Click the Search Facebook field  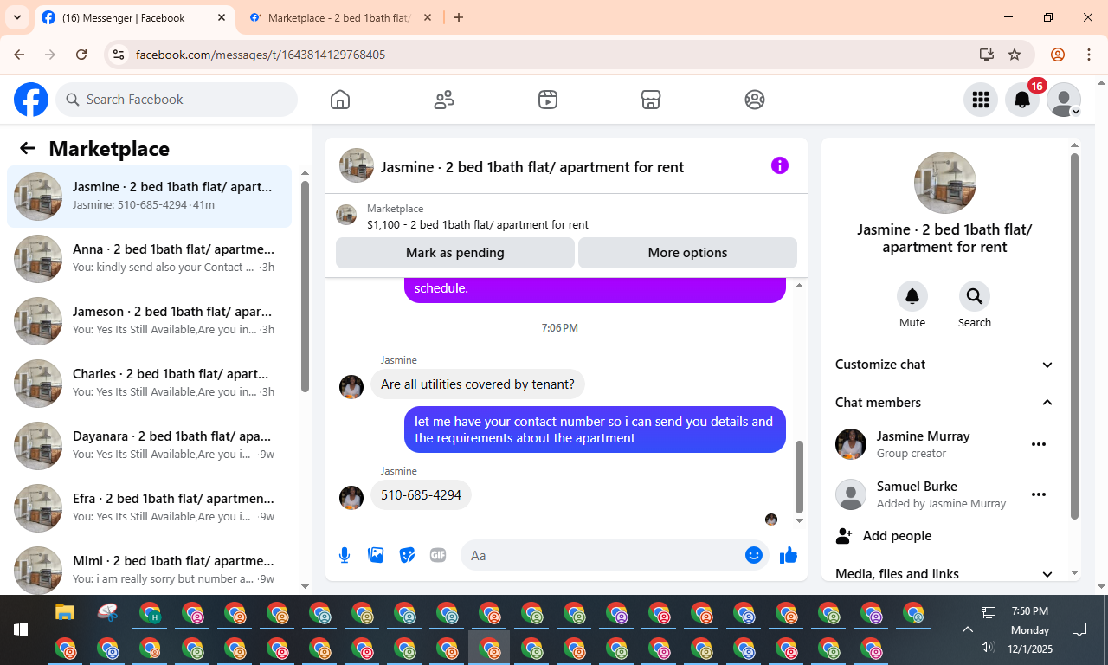pos(177,100)
